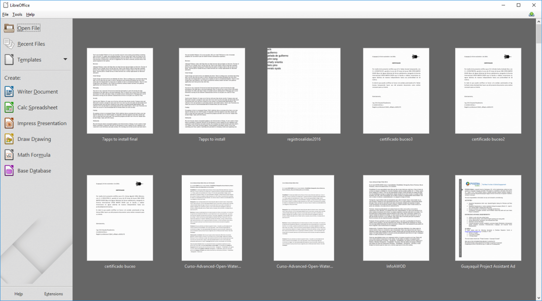Expand the Templates dropdown arrow
The height and width of the screenshot is (301, 542).
[x=66, y=60]
